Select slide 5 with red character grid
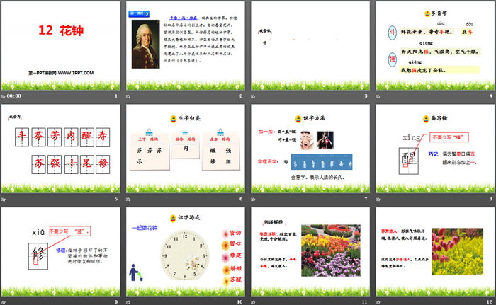Image resolution: width=496 pixels, height=305 pixels. tap(60, 149)
